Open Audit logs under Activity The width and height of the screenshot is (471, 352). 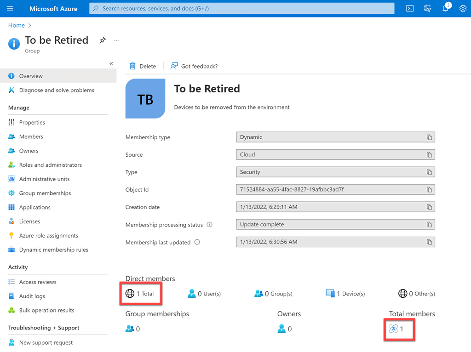tap(32, 296)
